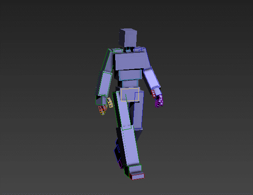Click the green-outlined hand block
The width and height of the screenshot is (253, 195).
click(x=101, y=100)
